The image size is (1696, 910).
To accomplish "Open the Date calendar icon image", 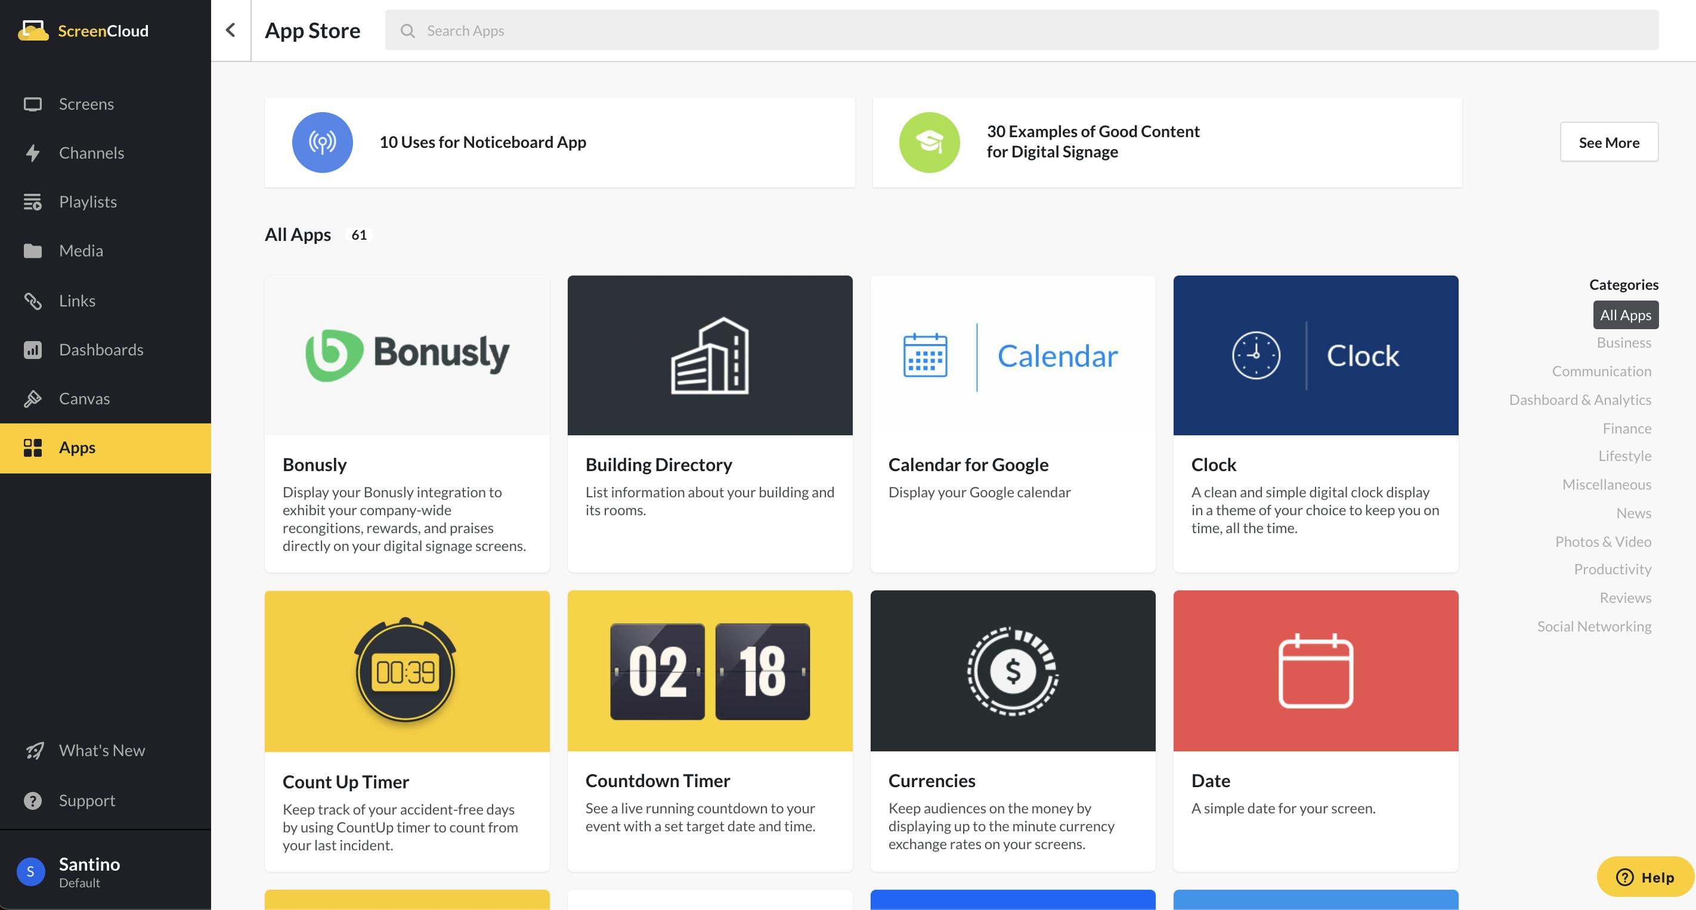I will [1316, 671].
